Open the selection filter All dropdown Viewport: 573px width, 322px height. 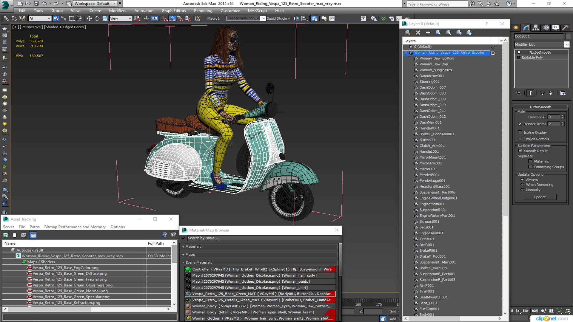40,18
